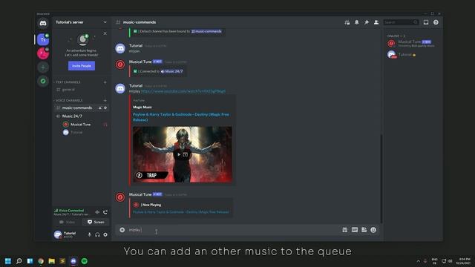Open Spotify from the taskbar

[x=85, y=261]
